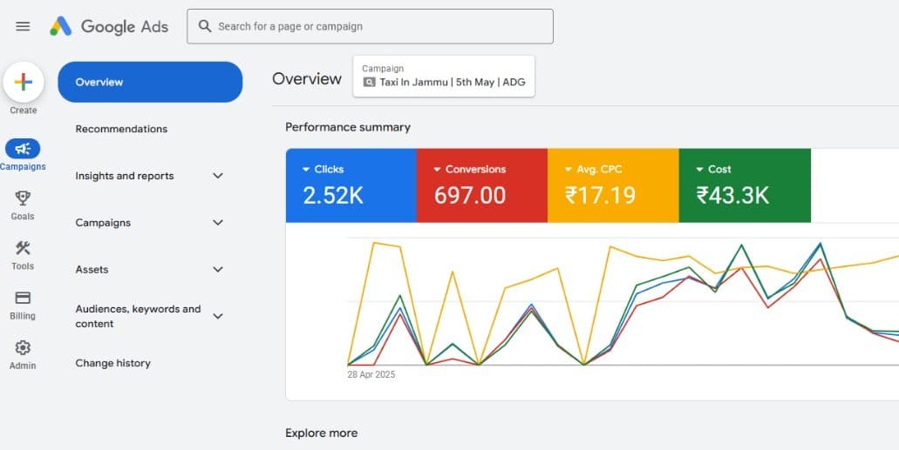Image resolution: width=899 pixels, height=450 pixels.
Task: Select the Overview menu item
Action: [150, 82]
